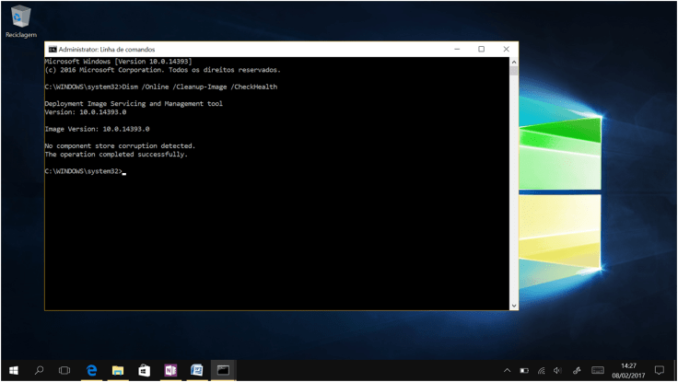This screenshot has width=678, height=382.
Task: Open the Wi-Fi network tray icon
Action: [x=541, y=370]
